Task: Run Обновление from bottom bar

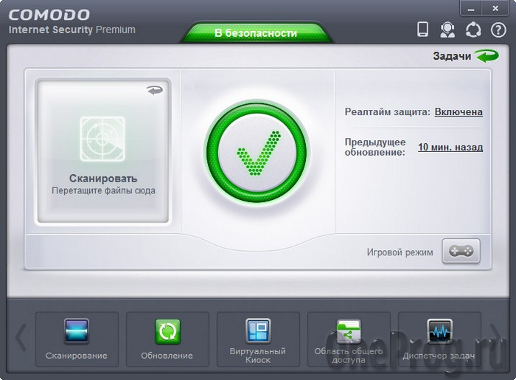Action: (x=167, y=339)
